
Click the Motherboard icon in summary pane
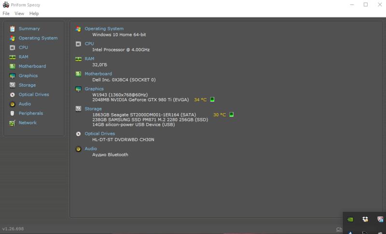pyautogui.click(x=78, y=74)
